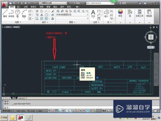Click the Move tool in Modify panel
The height and width of the screenshot is (121, 161).
(37, 11)
